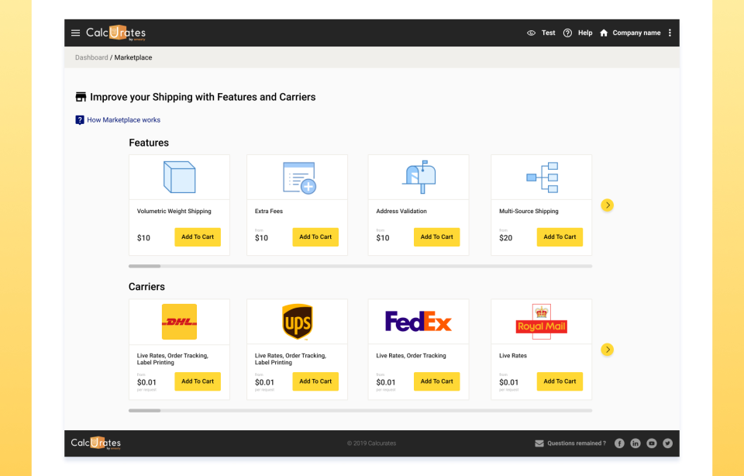Screen dimensions: 744x476
Task: Click the Company name menu item
Action: [x=636, y=33]
